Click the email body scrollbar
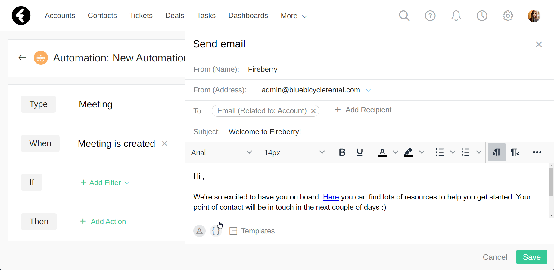The image size is (554, 270). tap(551, 182)
